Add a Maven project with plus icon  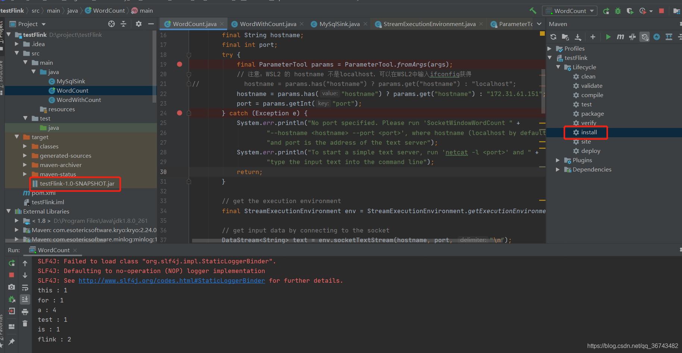tap(593, 37)
